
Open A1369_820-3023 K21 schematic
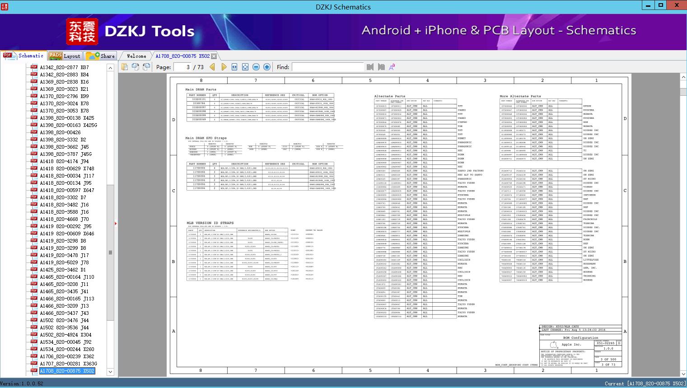coord(64,89)
